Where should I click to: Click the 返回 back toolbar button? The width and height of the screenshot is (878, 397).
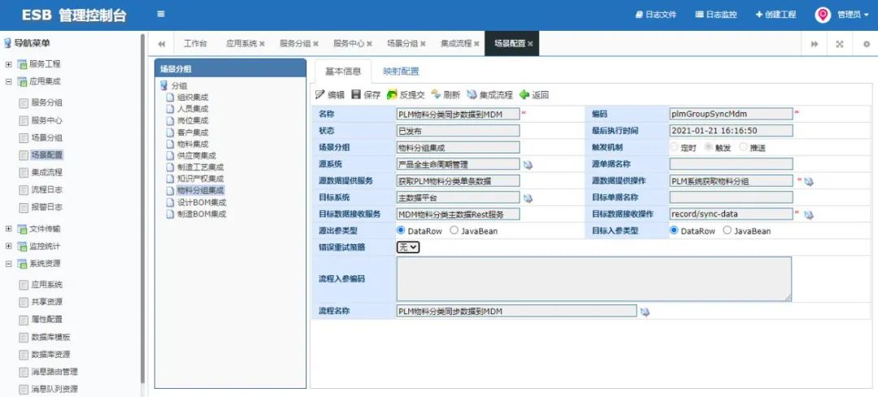pos(534,95)
